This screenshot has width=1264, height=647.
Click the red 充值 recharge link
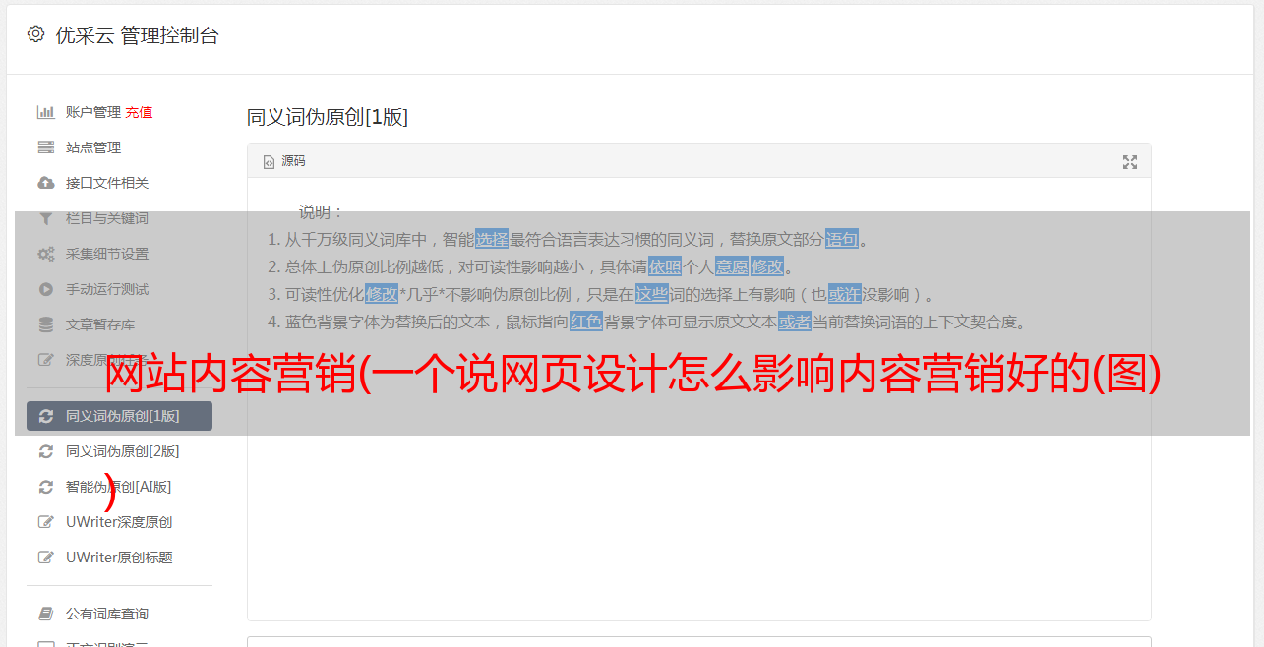point(139,112)
